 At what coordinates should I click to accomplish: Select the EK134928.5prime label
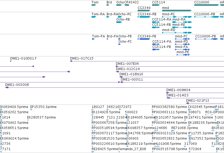[106, 112]
